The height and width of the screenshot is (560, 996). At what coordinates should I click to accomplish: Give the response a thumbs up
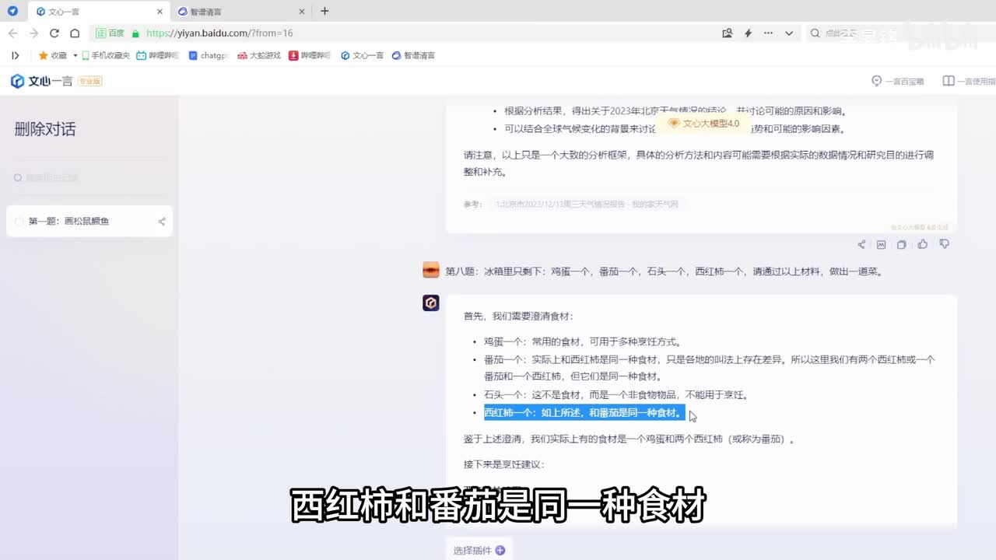tap(922, 244)
